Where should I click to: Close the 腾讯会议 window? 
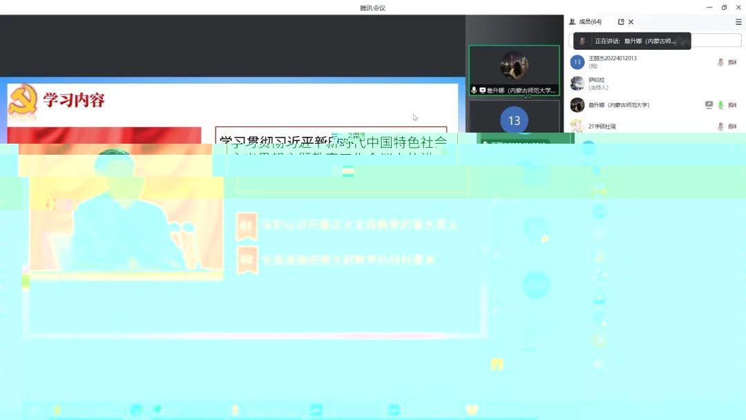pos(738,7)
